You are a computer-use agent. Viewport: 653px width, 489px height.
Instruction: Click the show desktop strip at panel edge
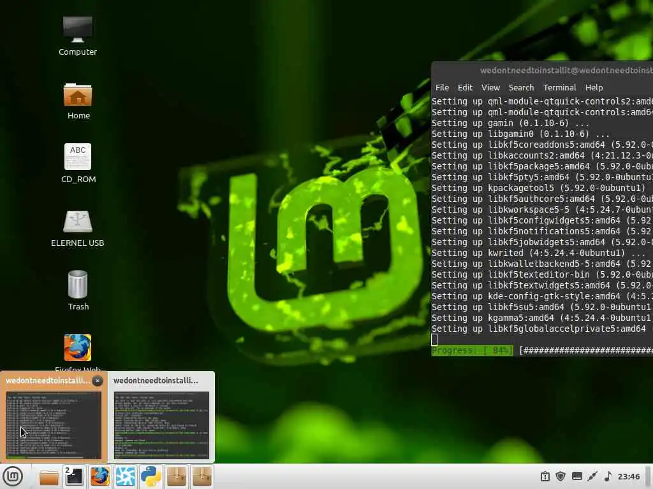[x=648, y=476]
